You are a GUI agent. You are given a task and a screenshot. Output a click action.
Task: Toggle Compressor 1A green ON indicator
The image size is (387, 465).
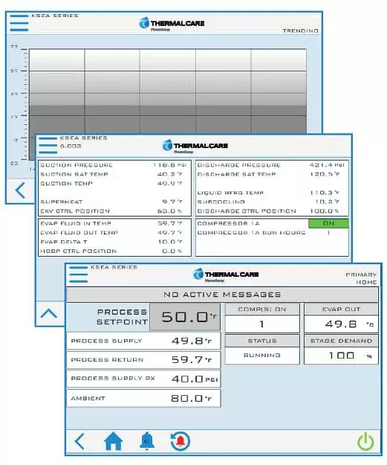[328, 223]
